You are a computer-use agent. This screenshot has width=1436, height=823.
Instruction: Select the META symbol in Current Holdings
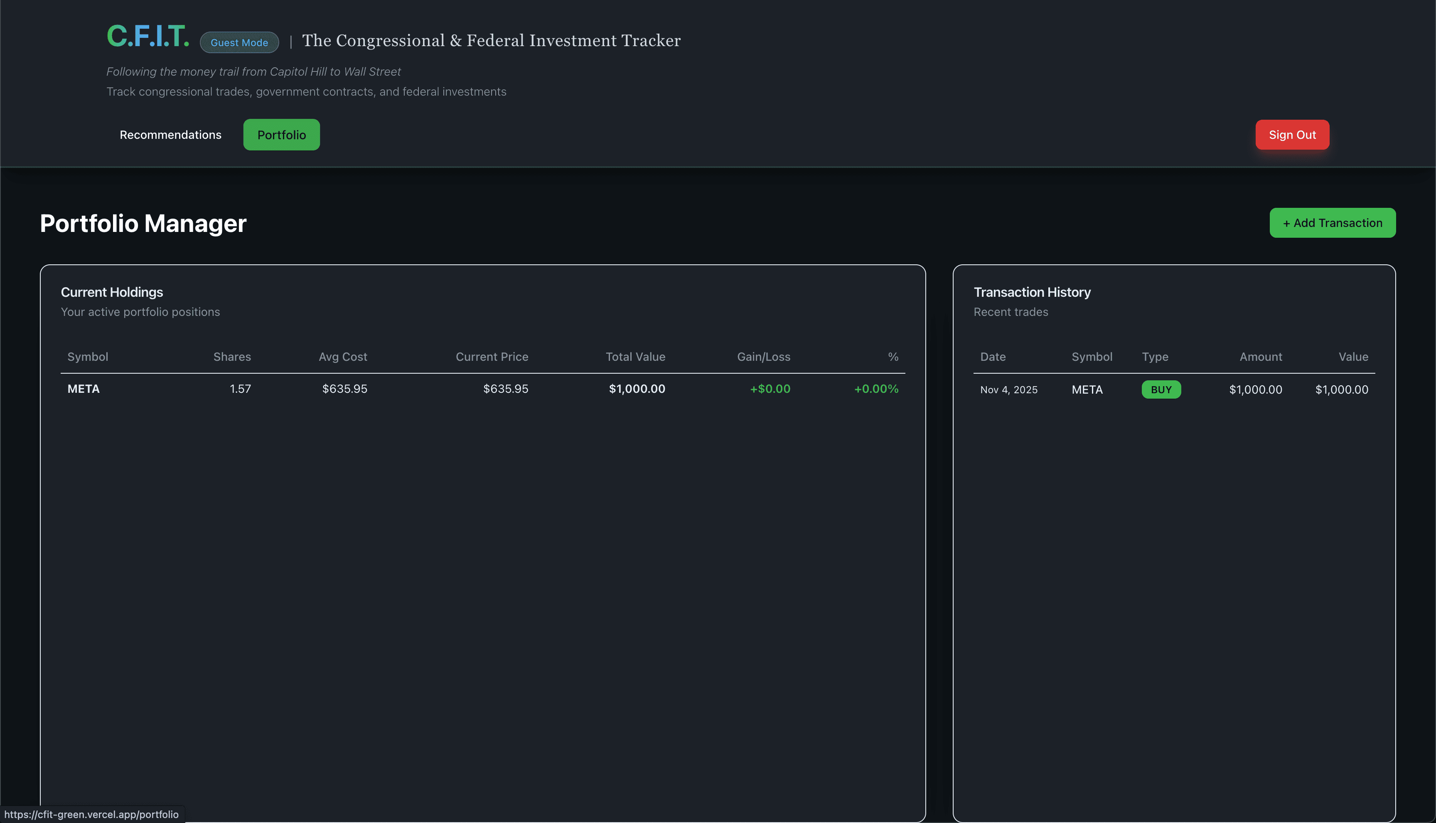pos(83,389)
